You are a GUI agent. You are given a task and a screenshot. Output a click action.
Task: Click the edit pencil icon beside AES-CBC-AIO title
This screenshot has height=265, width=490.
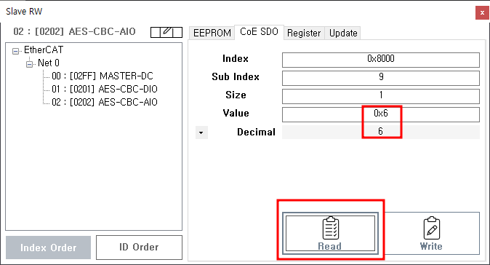tap(166, 32)
